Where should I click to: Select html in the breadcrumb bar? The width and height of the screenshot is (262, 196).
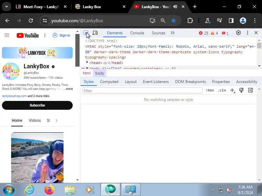pyautogui.click(x=87, y=73)
